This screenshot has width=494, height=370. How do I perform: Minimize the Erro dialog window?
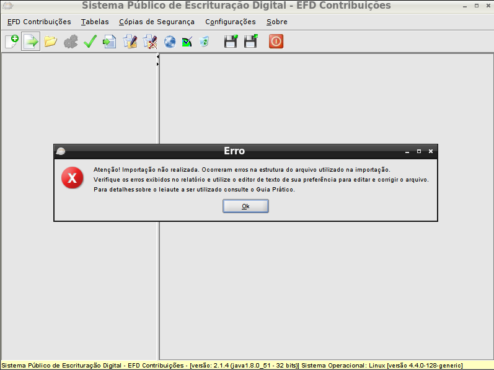pyautogui.click(x=407, y=152)
